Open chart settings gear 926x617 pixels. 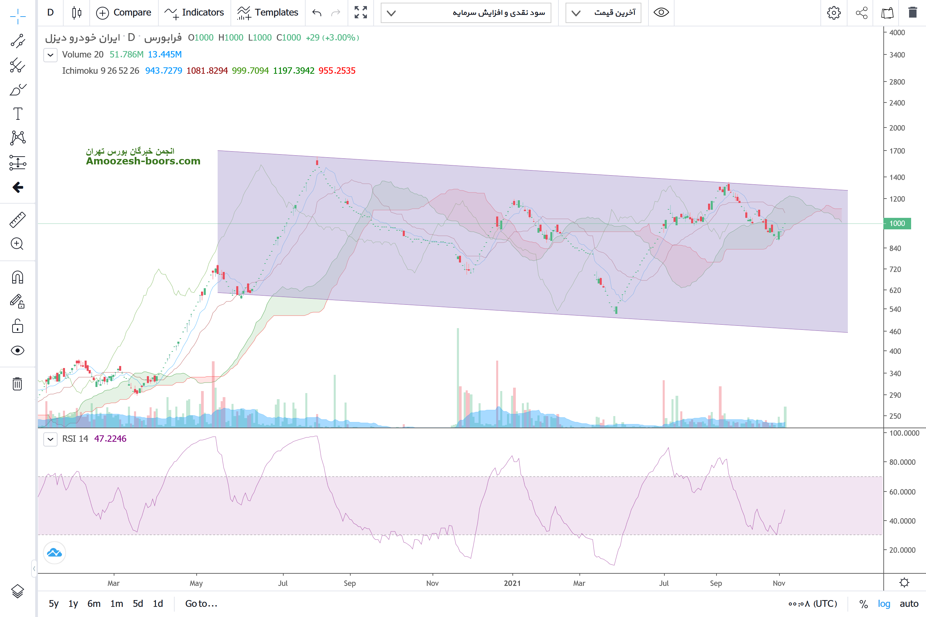tap(834, 13)
